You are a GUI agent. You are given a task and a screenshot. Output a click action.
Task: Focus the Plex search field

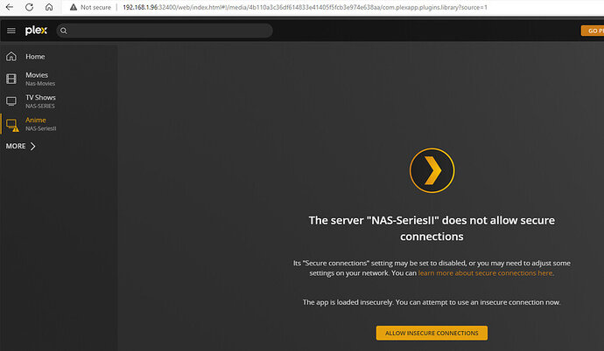165,31
